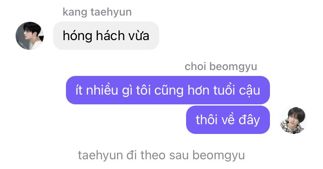Click 'taehyun' in the gray name label
The width and height of the screenshot is (323, 169).
[x=111, y=12]
